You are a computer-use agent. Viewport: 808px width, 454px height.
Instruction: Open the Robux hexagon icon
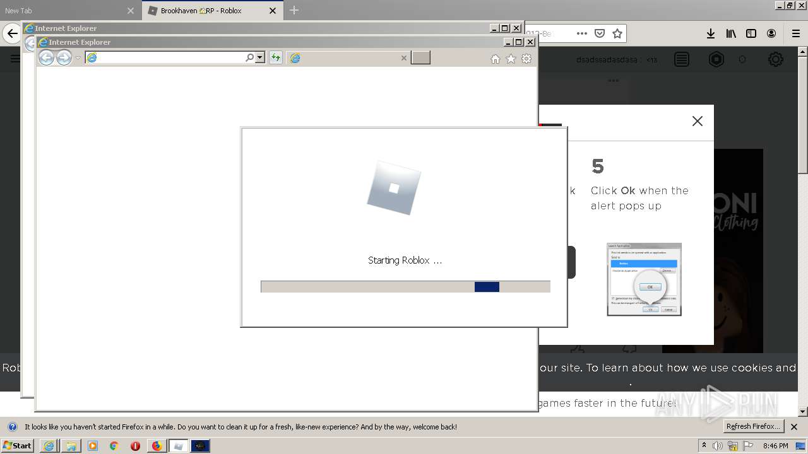716,59
